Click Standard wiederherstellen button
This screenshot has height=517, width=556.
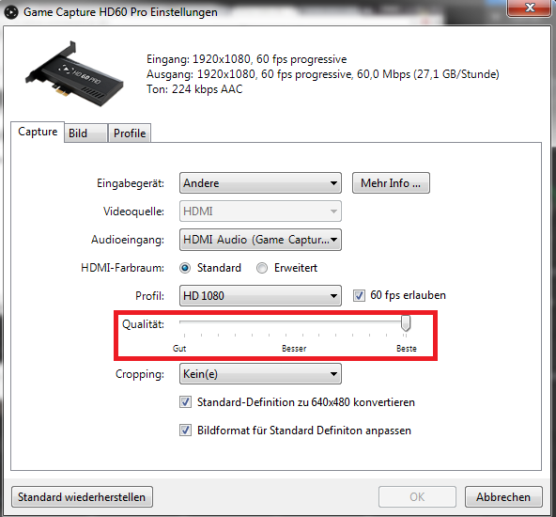click(82, 496)
